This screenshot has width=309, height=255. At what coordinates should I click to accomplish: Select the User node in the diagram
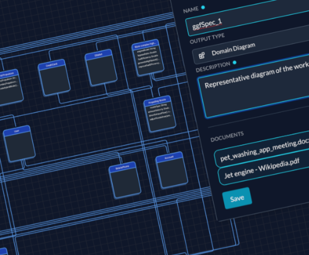coord(19,144)
